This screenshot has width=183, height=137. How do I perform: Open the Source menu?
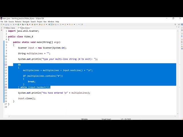click(11, 22)
